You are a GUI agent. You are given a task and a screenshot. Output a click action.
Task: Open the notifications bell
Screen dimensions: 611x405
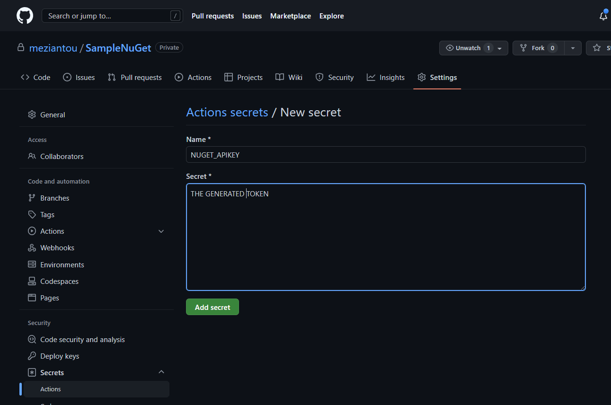point(603,16)
